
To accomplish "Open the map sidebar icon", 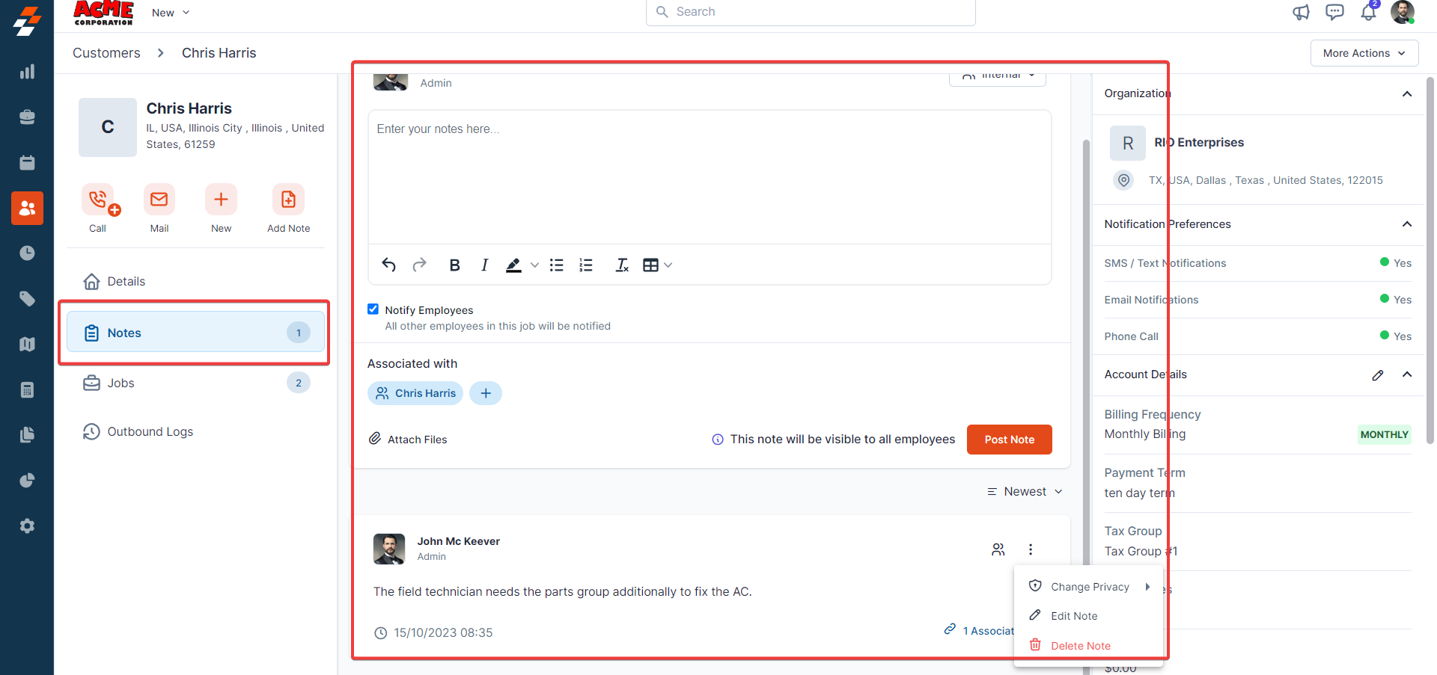I will [x=27, y=344].
